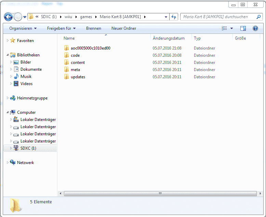
Task: Select the code folder icon
Action: [x=66, y=55]
